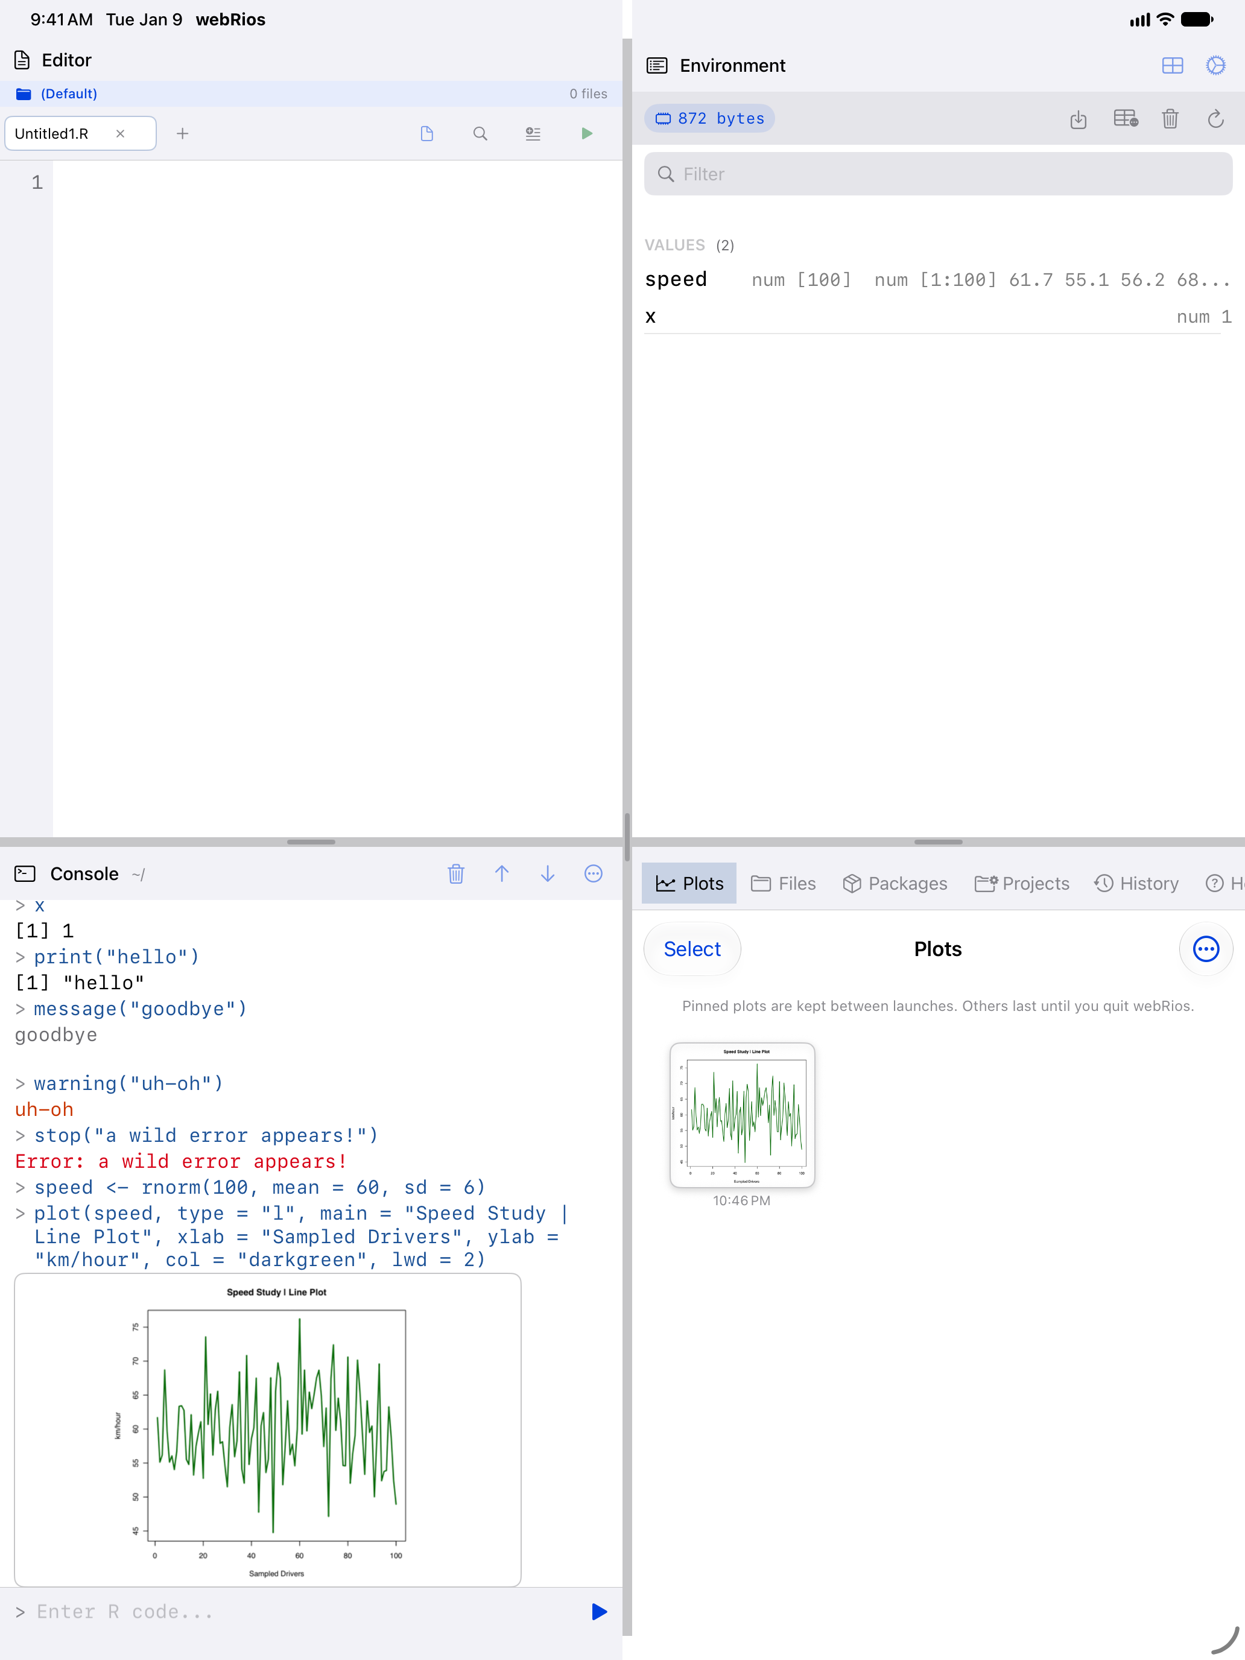The height and width of the screenshot is (1660, 1245).
Task: Switch to the Packages tab
Action: click(x=895, y=883)
